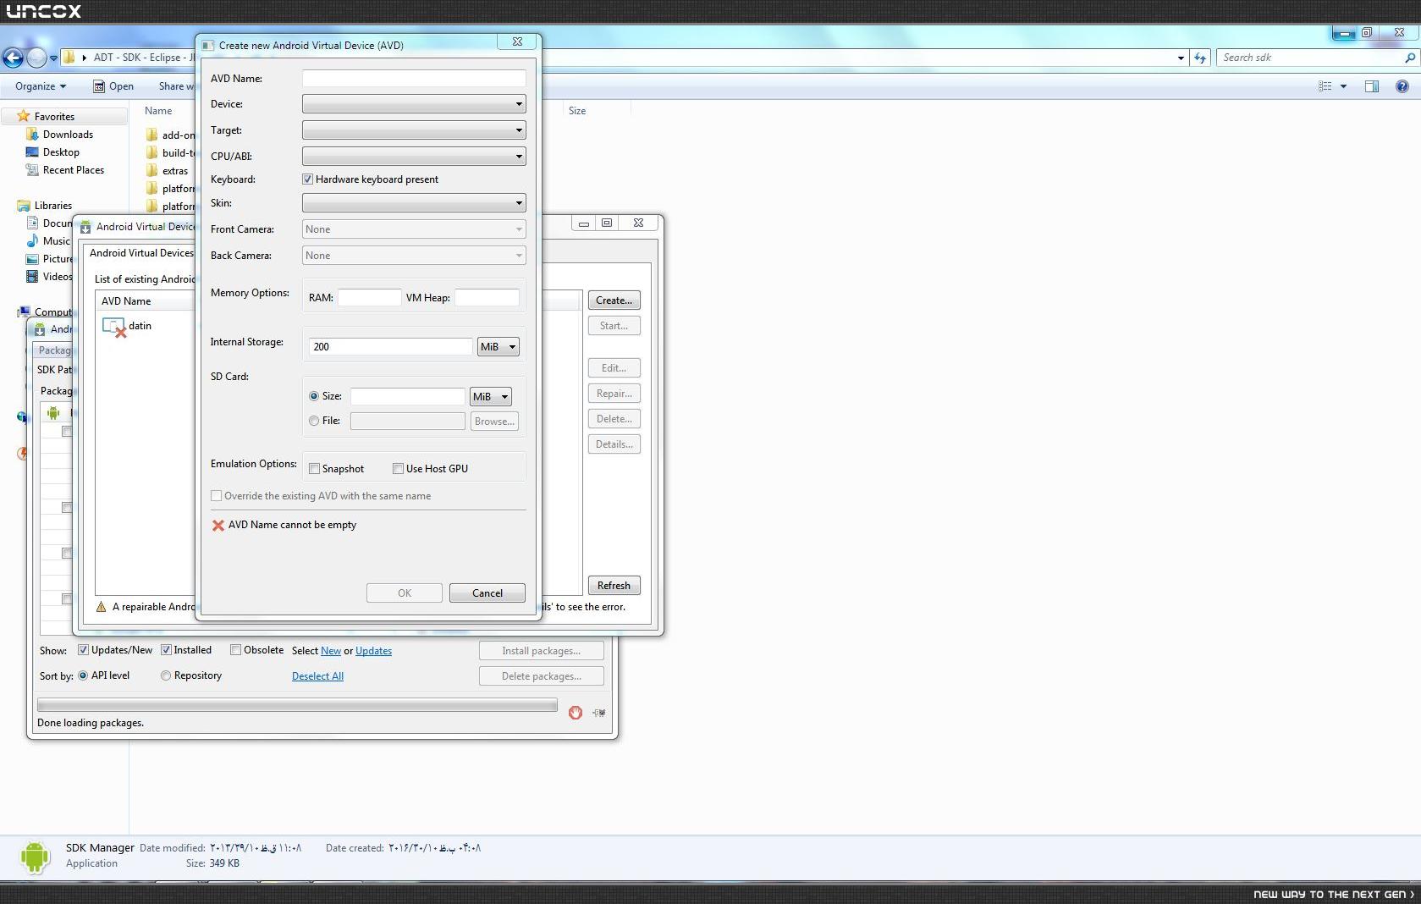1421x904 pixels.
Task: Change the Explorer view layout icon
Action: pyautogui.click(x=1325, y=86)
